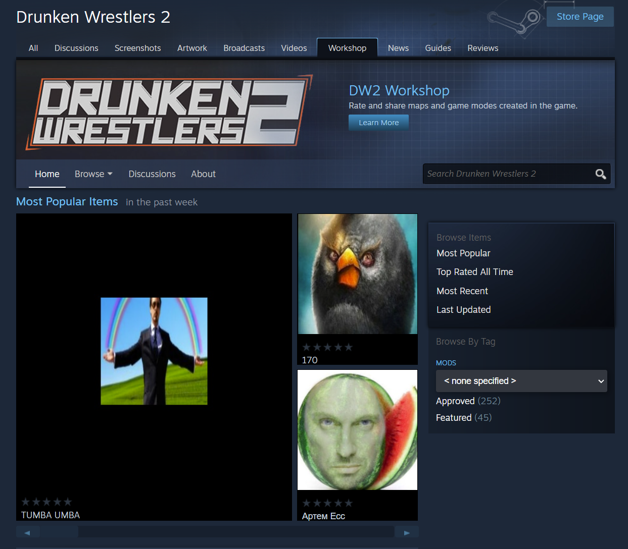This screenshot has height=549, width=628.
Task: Click the Store Page button
Action: [580, 17]
